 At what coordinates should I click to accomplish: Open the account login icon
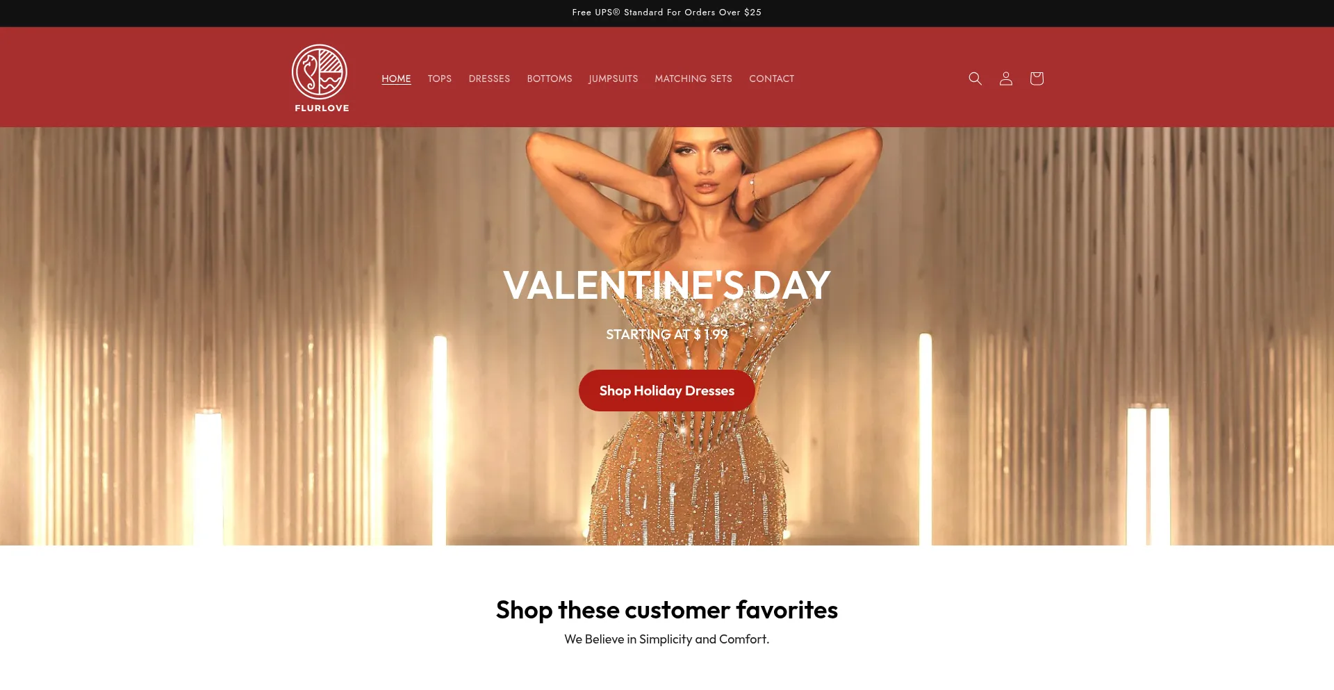[x=1005, y=79]
